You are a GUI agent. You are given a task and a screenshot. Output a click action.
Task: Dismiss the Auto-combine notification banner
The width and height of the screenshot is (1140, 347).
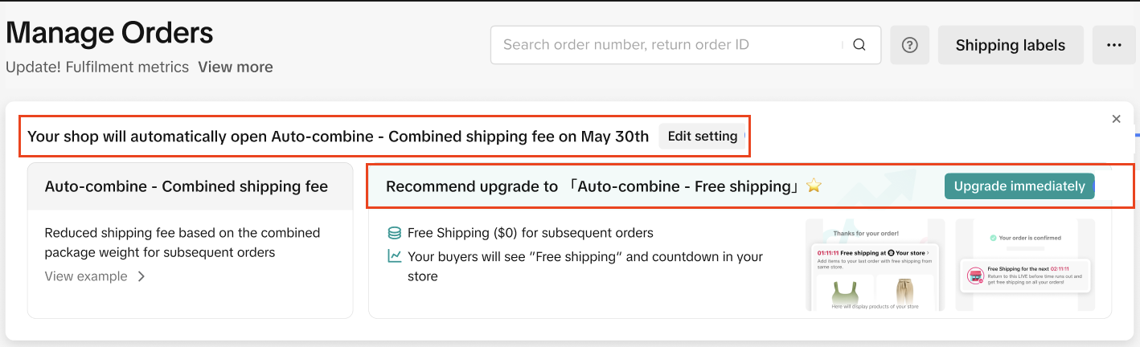[1116, 119]
